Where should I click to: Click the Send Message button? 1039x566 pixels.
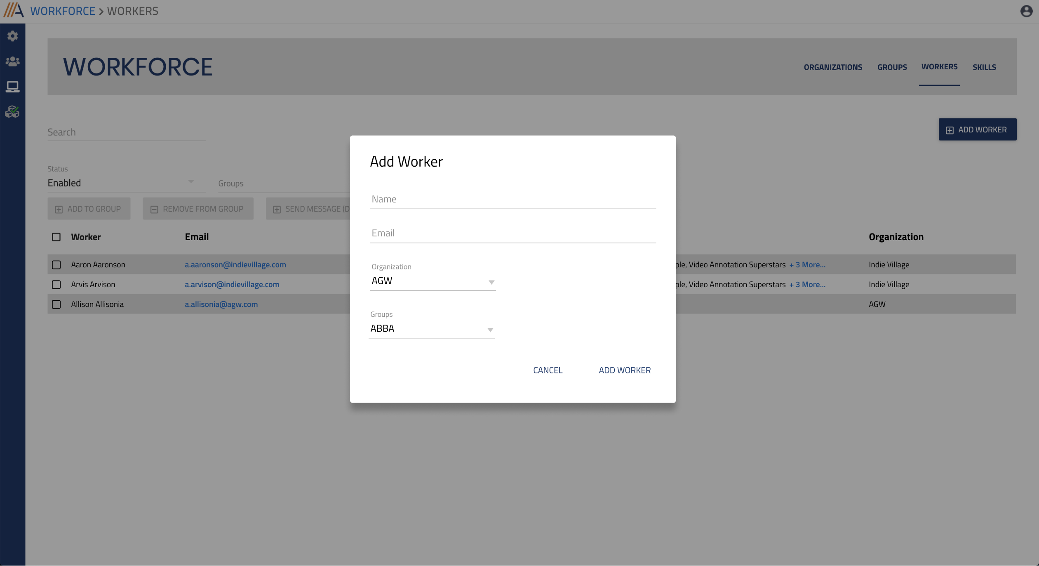pyautogui.click(x=308, y=209)
